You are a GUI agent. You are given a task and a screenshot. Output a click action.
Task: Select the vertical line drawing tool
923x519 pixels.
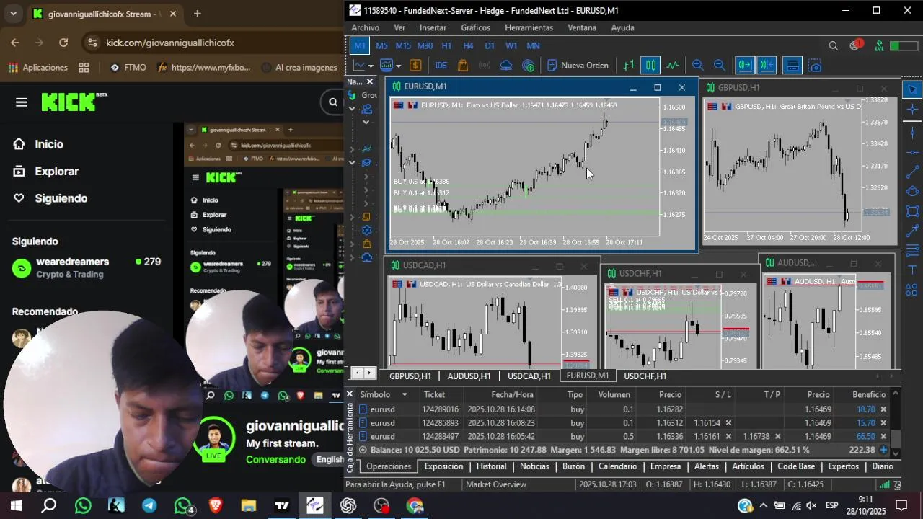(913, 132)
